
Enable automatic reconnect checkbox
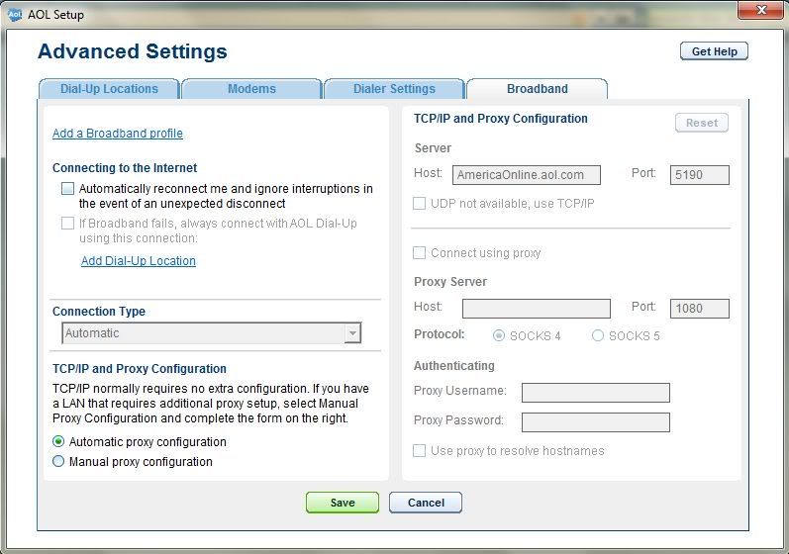(68, 189)
